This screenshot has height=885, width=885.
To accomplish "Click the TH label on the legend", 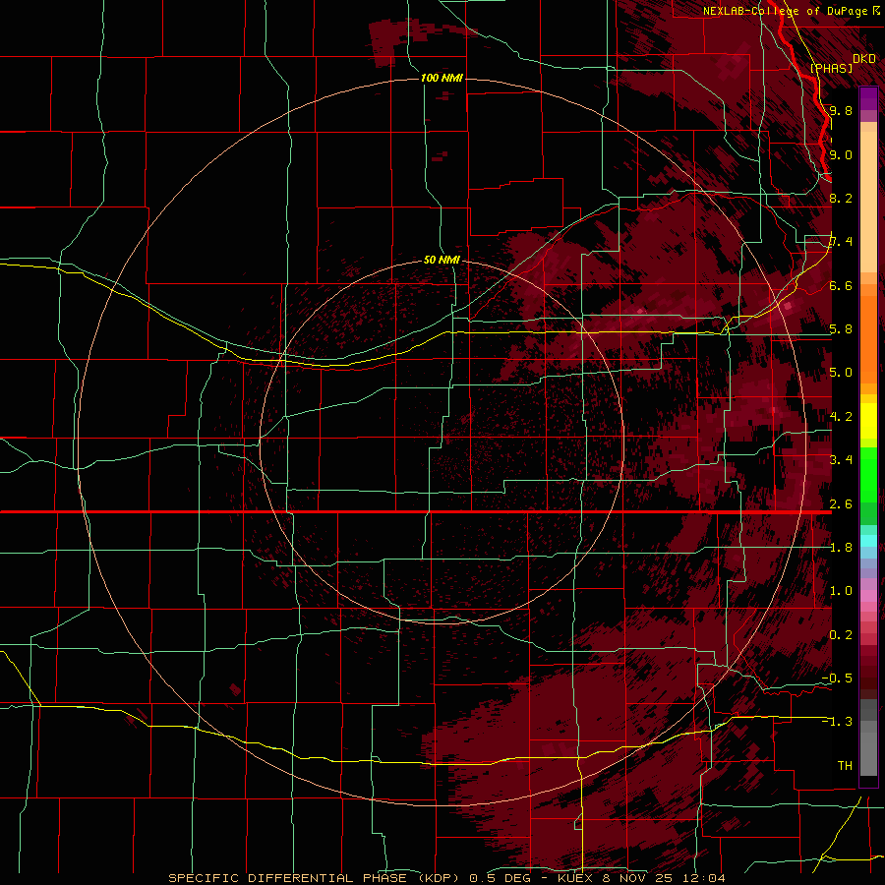I will pos(845,765).
